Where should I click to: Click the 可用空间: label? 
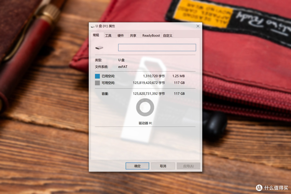[x=108, y=83]
